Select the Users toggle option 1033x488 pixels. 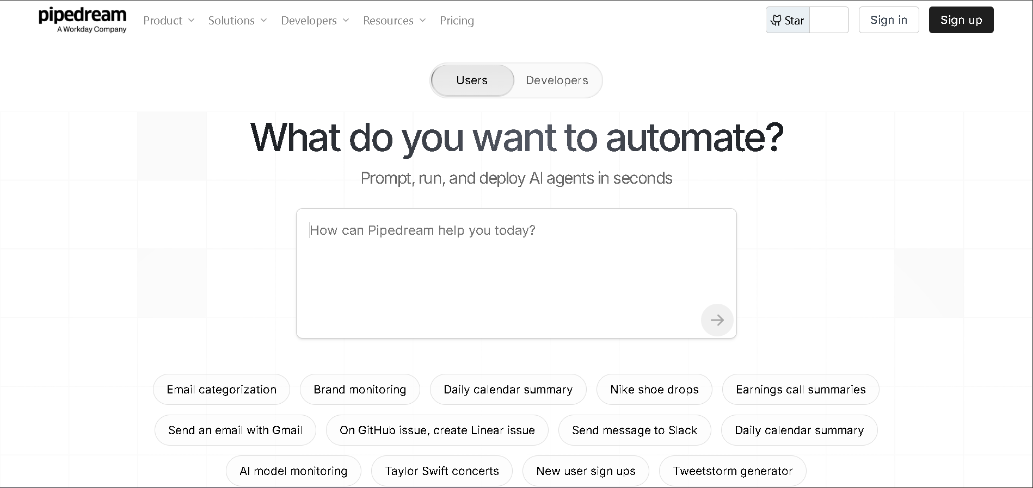point(472,80)
